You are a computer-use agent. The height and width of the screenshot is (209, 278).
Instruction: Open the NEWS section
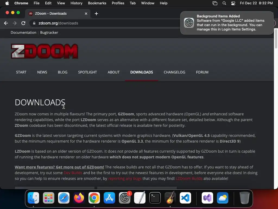click(42, 72)
